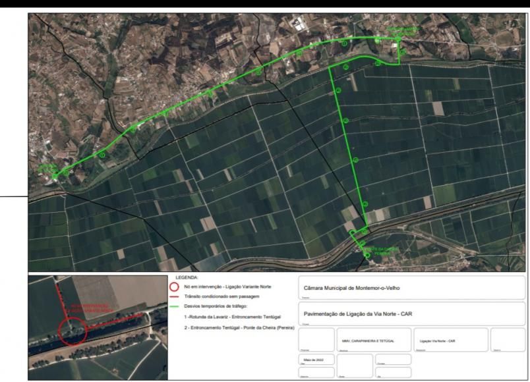Click the 'Câmara Municipal de Montemor-o-Velho' field

coord(411,288)
